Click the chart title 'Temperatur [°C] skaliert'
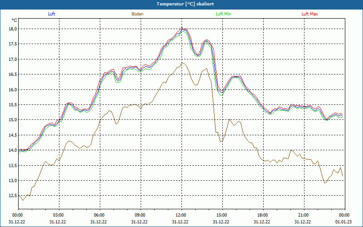The width and height of the screenshot is (363, 227). pyautogui.click(x=185, y=4)
